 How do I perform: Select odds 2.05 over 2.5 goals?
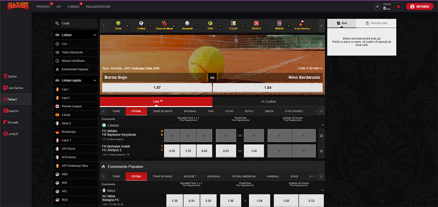point(226,151)
